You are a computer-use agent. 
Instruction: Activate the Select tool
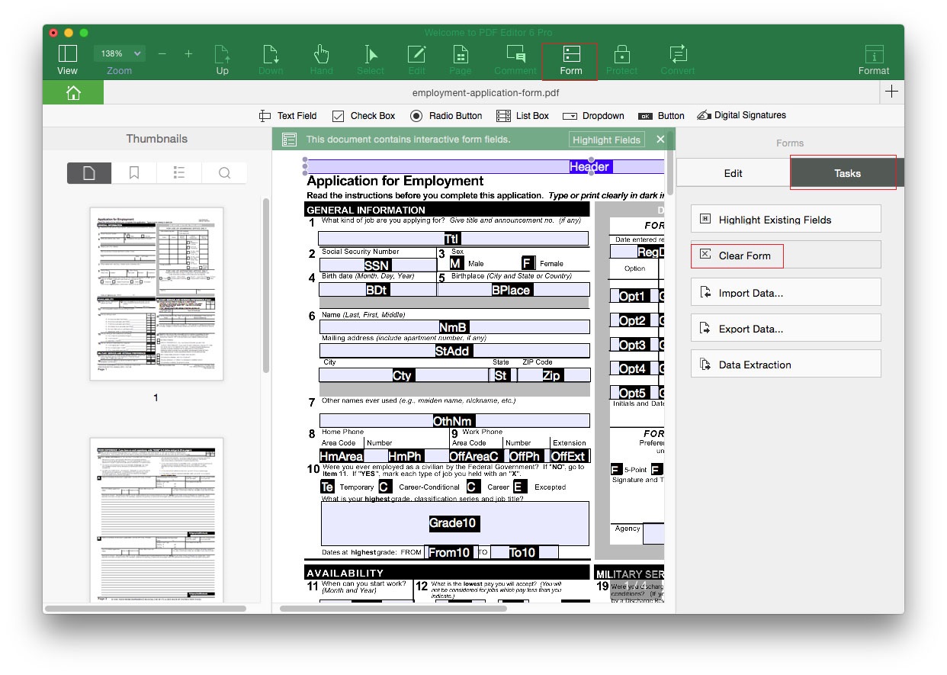coord(370,59)
